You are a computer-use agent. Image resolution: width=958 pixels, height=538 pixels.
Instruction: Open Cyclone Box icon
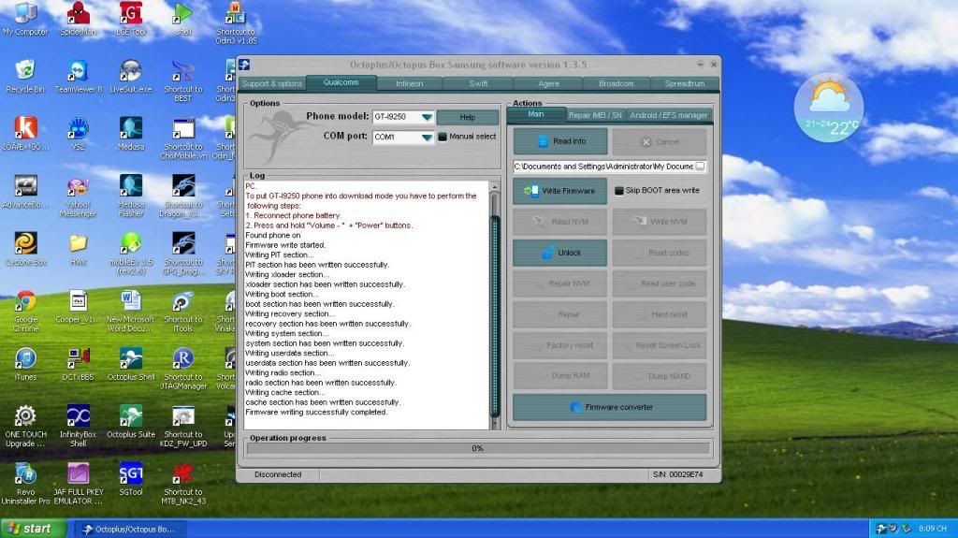coord(25,250)
